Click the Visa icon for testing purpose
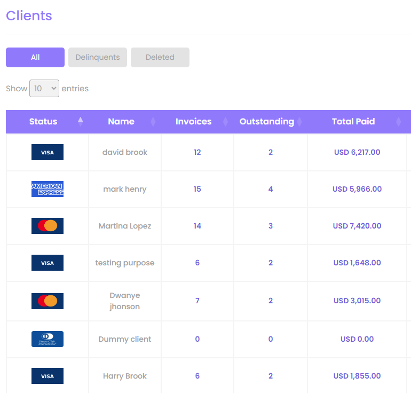This screenshot has height=393, width=411. (48, 263)
